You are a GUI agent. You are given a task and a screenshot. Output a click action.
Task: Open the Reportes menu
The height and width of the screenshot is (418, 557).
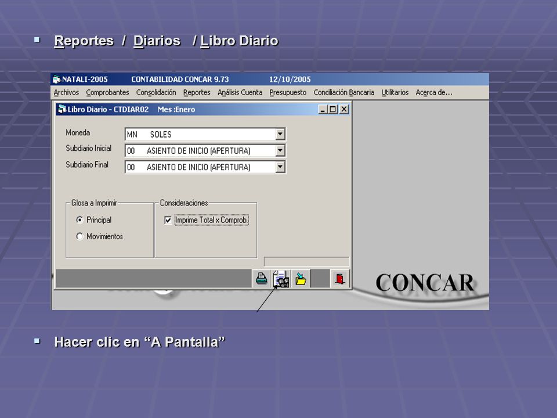197,92
